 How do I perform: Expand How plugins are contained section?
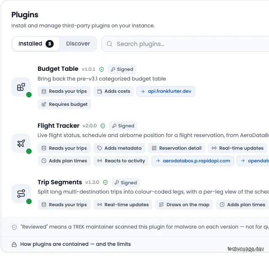(136, 244)
